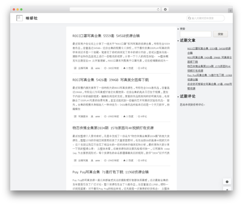The height and width of the screenshot is (205, 243).
Task: Click the cut-off floating button beneath the gear button
Action: click(x=227, y=189)
